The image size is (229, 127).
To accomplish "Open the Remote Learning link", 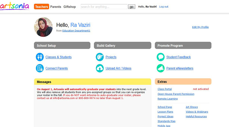I will pyautogui.click(x=168, y=99).
